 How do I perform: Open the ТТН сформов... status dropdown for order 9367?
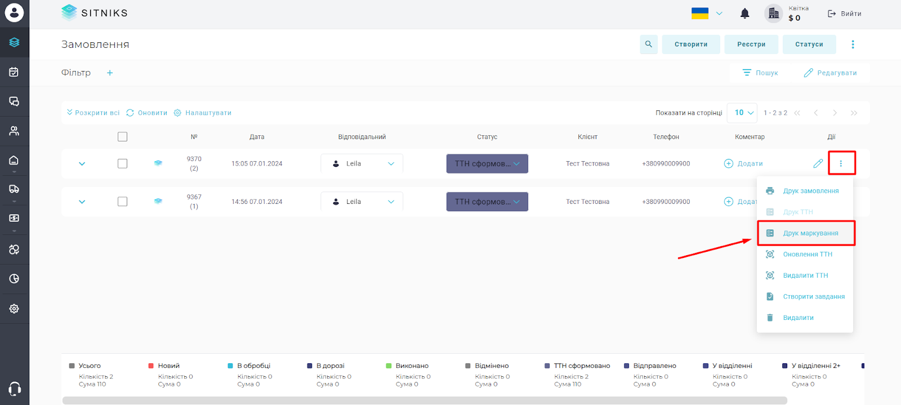(487, 201)
